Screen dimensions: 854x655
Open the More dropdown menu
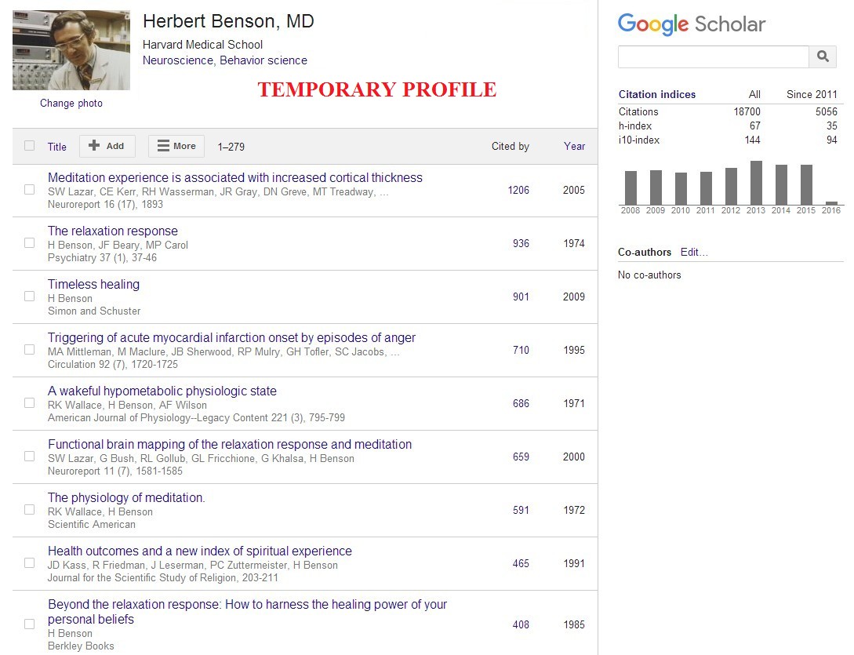click(x=176, y=146)
